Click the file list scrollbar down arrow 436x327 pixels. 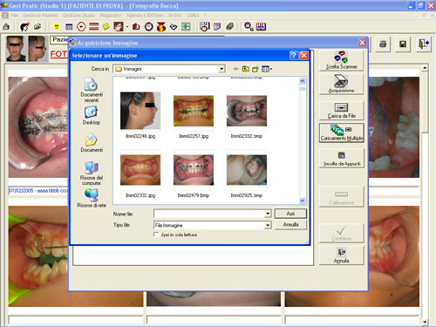303,201
